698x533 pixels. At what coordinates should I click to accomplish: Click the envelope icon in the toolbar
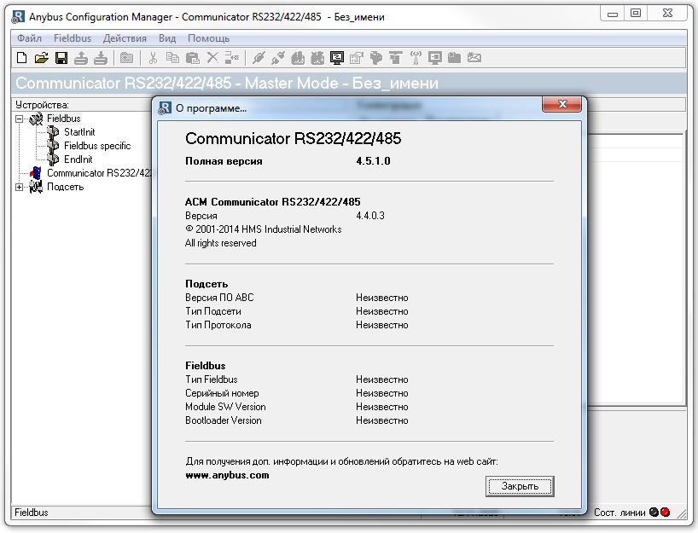[474, 58]
